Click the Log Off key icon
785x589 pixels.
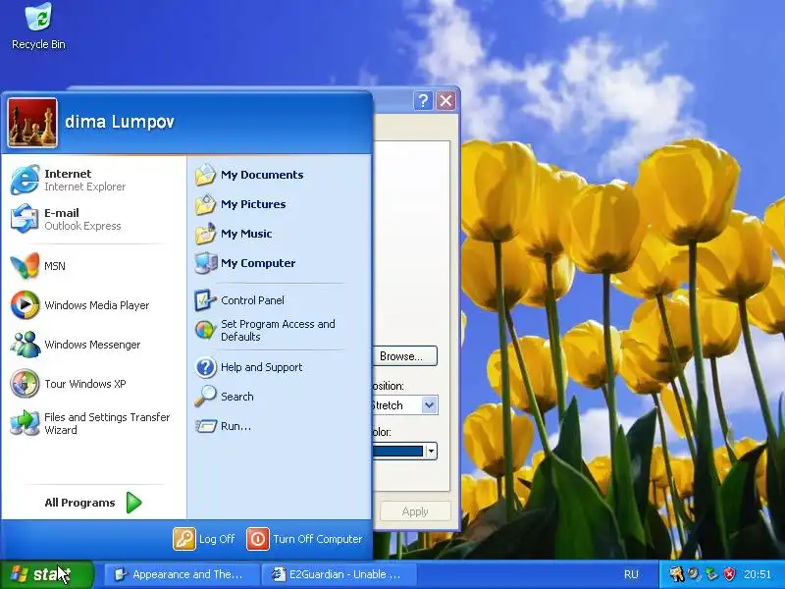pyautogui.click(x=184, y=539)
